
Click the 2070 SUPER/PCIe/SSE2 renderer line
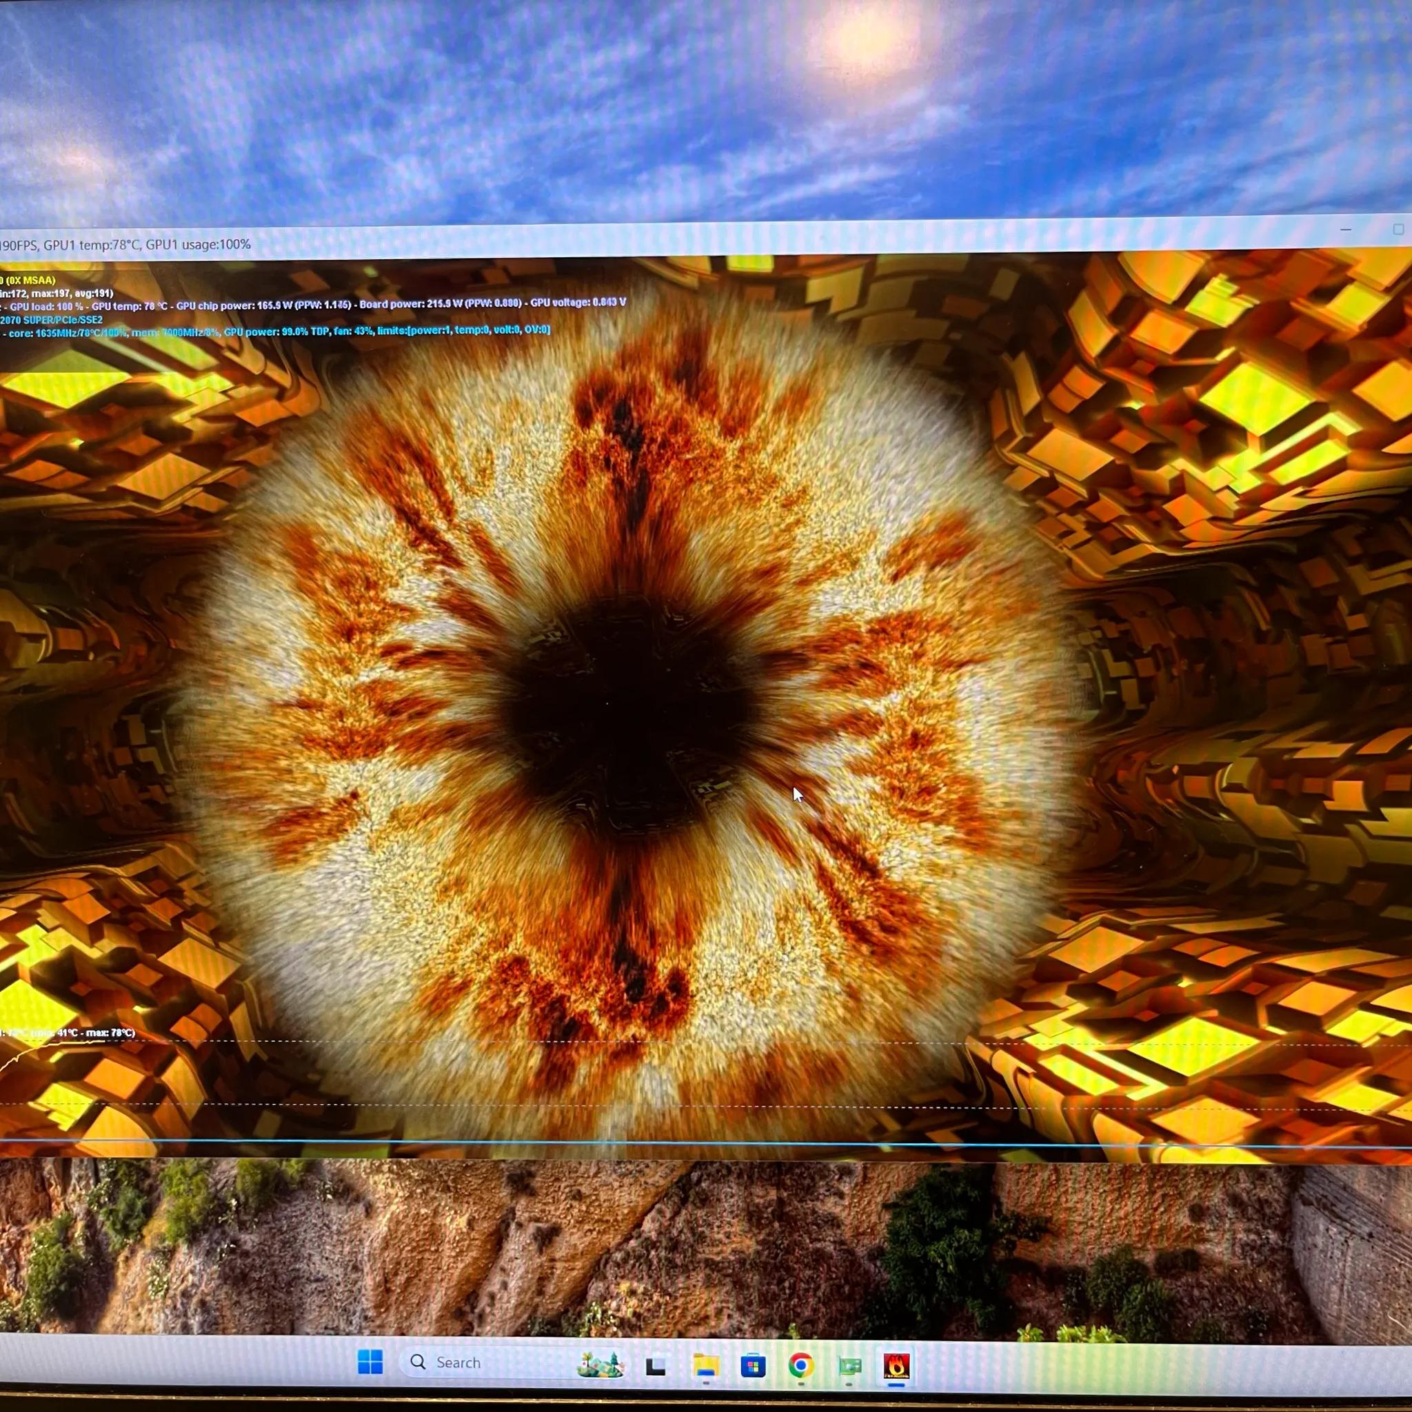pyautogui.click(x=51, y=320)
